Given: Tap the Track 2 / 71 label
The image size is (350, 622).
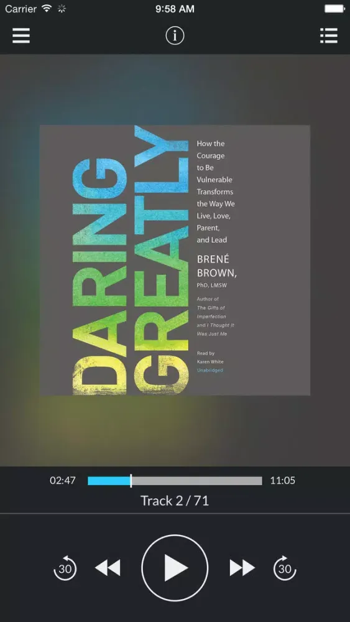Looking at the screenshot, I should 175,501.
